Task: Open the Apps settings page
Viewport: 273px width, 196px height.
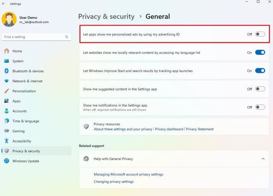Action: coord(17,101)
